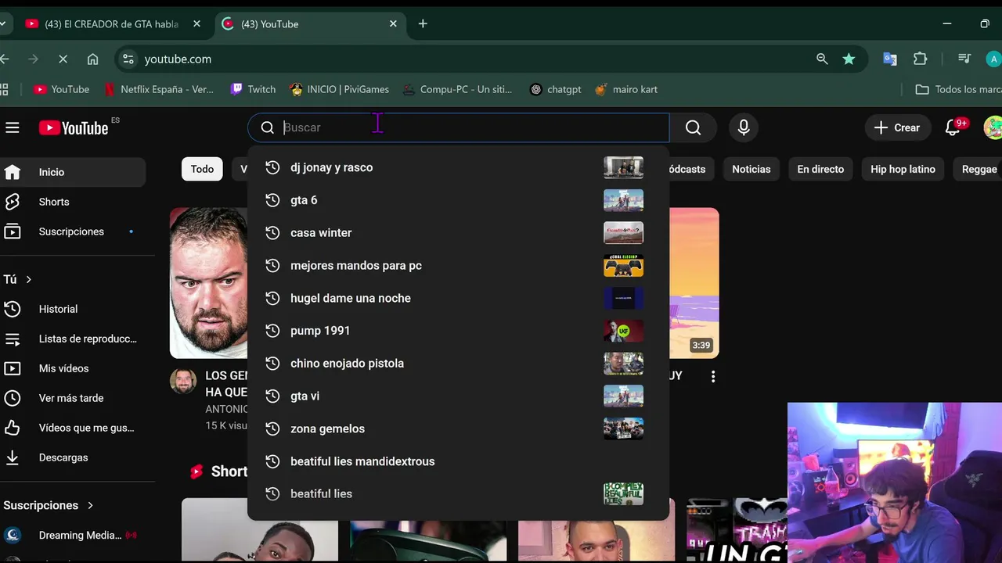Select suggestion gta 6
1002x563 pixels.
point(459,200)
